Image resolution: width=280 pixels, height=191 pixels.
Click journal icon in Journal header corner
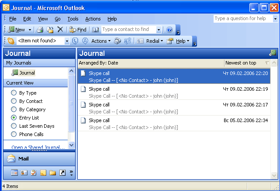click(x=273, y=53)
